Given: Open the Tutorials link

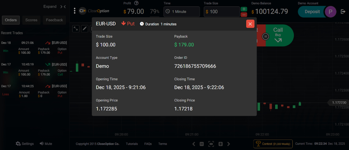Looking at the screenshot, I should coord(132,144).
